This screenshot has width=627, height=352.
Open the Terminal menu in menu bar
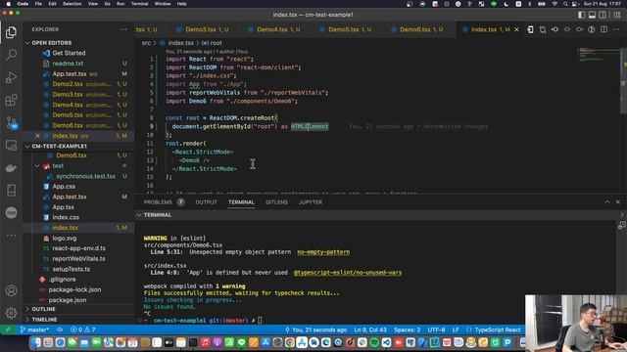click(x=139, y=4)
